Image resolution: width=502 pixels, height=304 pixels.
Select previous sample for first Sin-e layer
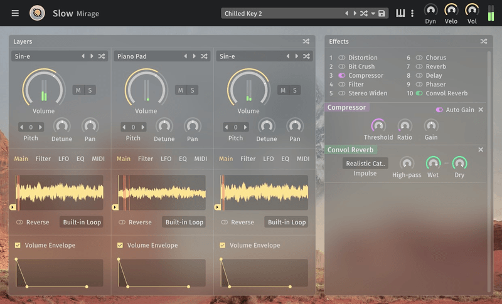83,56
